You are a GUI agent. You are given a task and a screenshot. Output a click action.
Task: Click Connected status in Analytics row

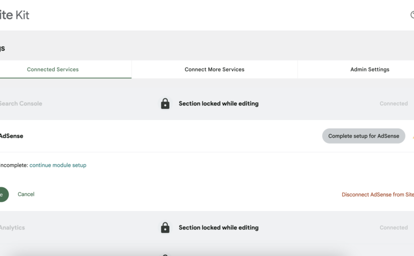pos(393,227)
